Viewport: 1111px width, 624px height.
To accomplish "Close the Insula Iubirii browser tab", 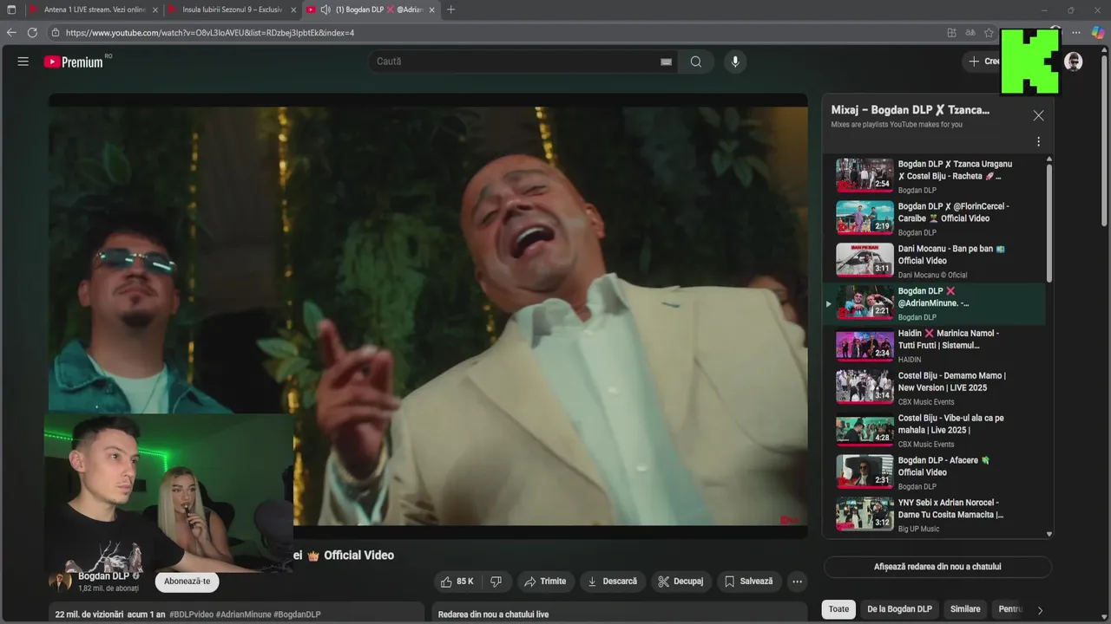I will (293, 10).
